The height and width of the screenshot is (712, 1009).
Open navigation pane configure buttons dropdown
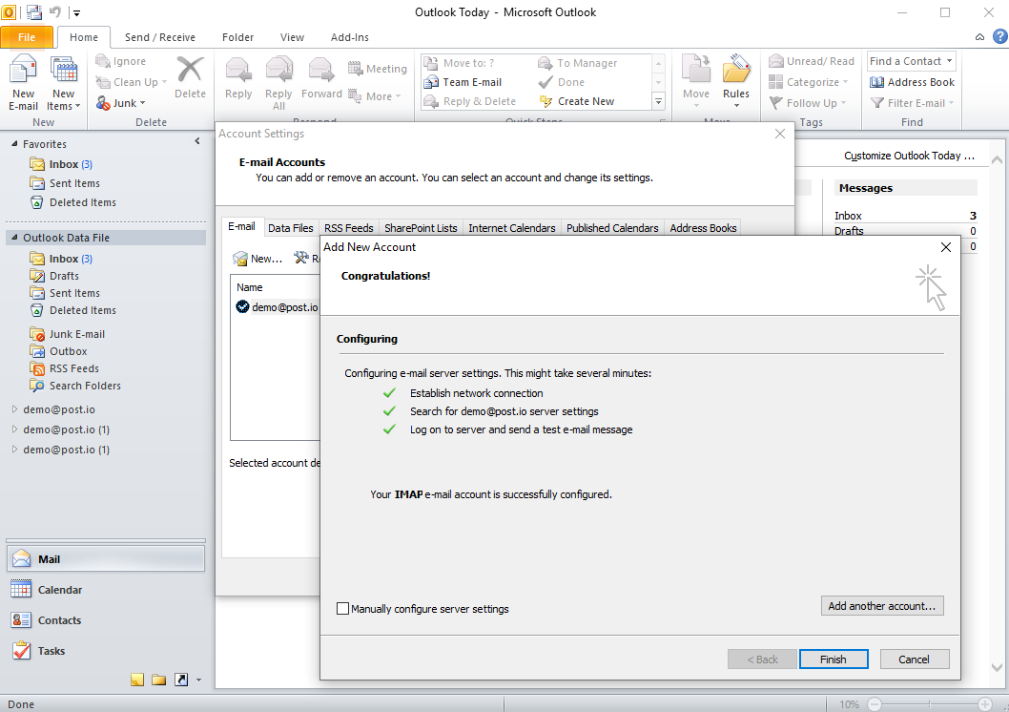(x=198, y=680)
